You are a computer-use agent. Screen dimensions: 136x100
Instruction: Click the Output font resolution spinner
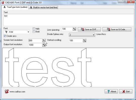(x=44, y=45)
